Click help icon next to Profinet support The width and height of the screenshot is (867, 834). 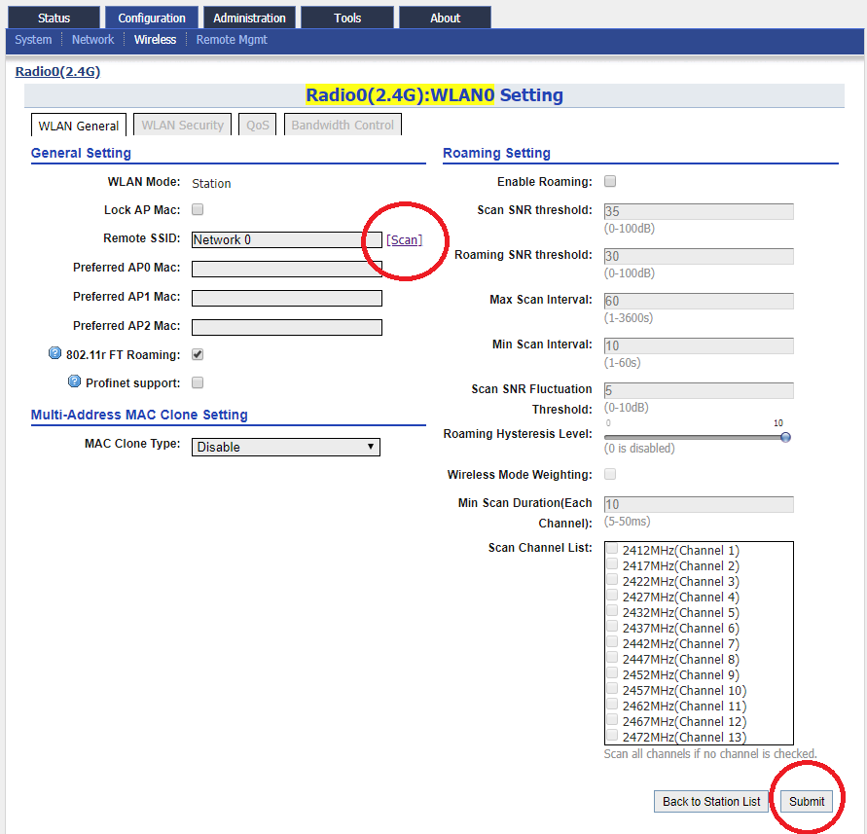click(74, 381)
